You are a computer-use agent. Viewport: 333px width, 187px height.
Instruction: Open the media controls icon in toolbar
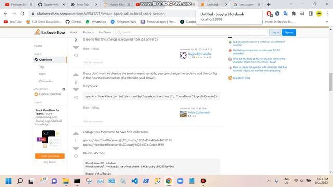point(302,14)
